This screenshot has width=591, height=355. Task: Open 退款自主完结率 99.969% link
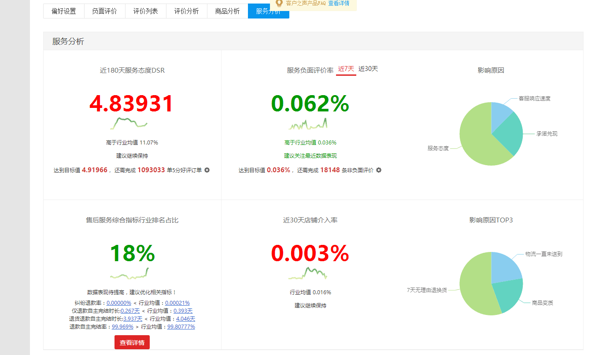(x=122, y=326)
